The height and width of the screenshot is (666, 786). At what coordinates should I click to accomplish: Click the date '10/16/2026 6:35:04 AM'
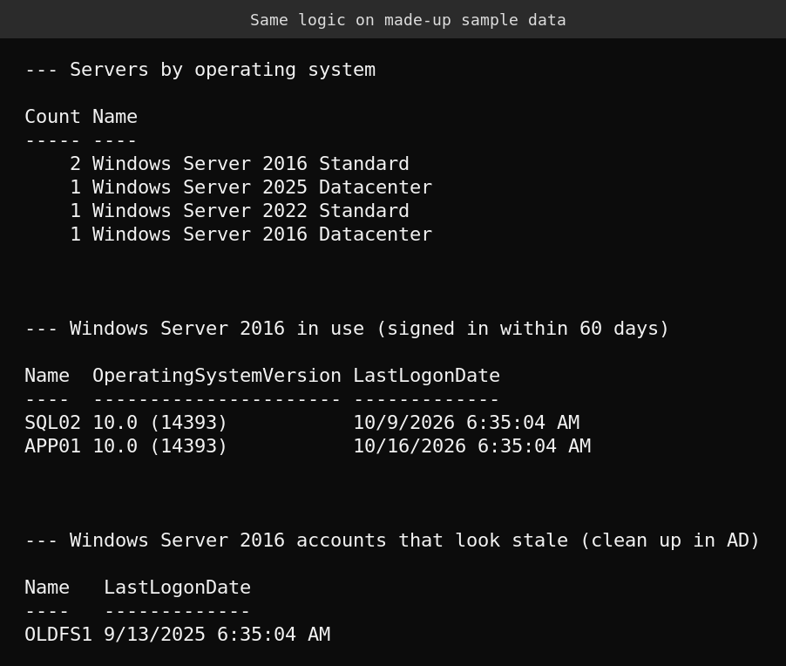tap(472, 445)
